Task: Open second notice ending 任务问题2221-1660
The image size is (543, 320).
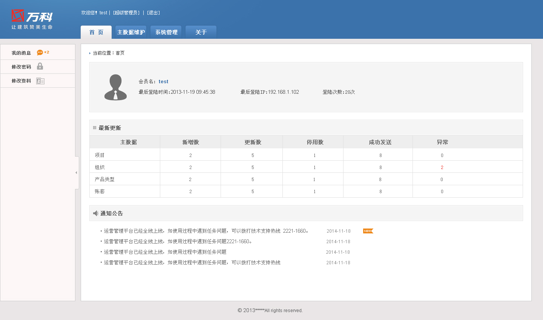Action: pos(178,241)
